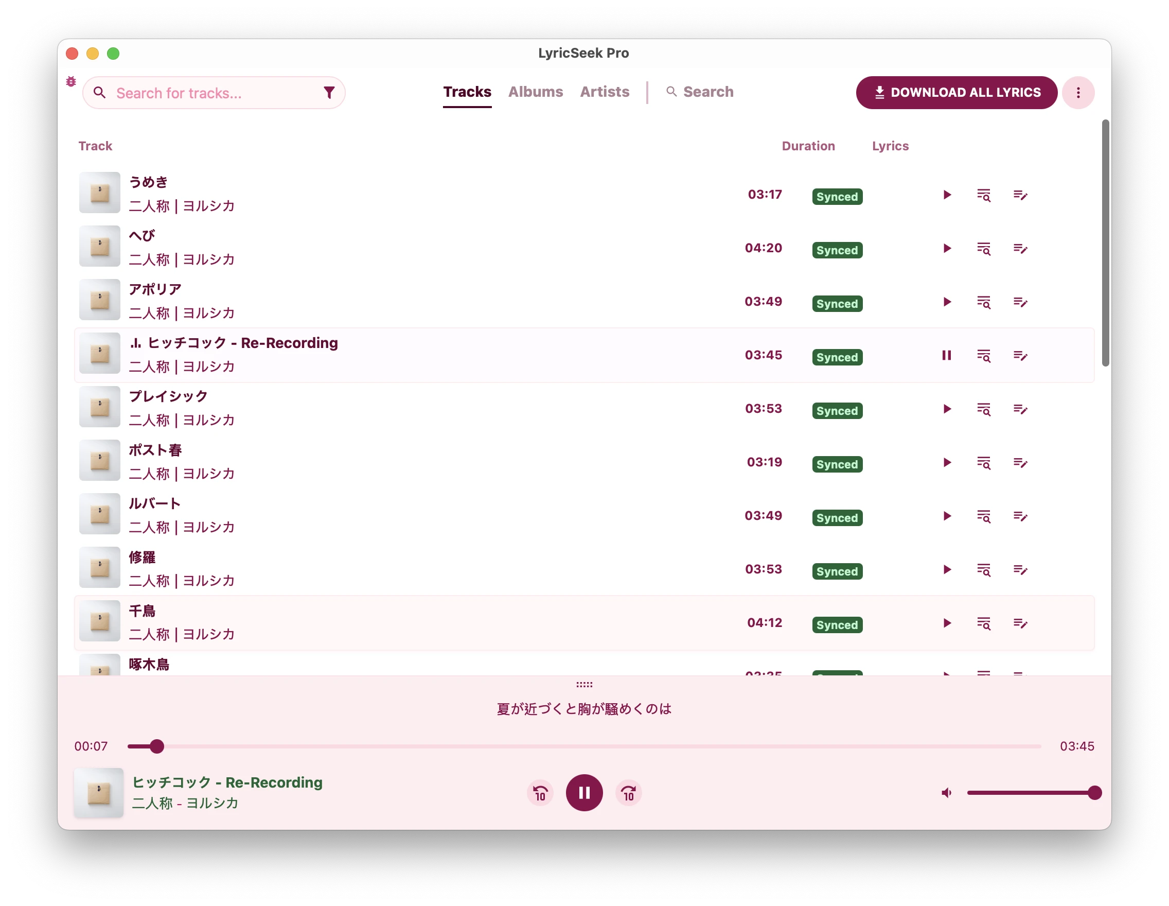Image resolution: width=1169 pixels, height=906 pixels.
Task: Click the Duration column header
Action: tap(808, 146)
